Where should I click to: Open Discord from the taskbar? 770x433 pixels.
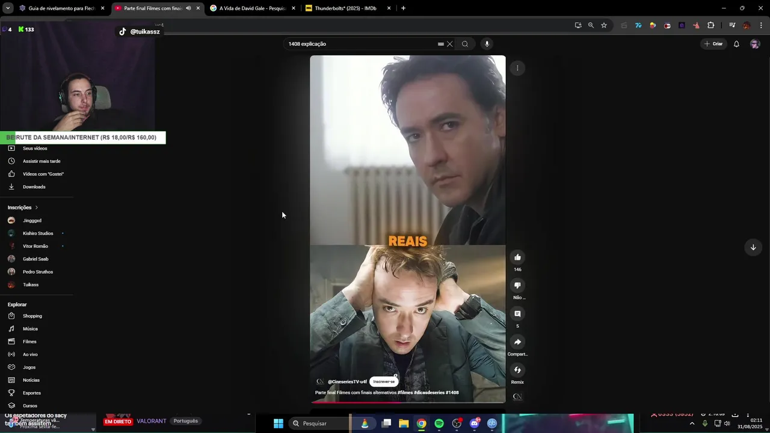[x=475, y=423]
